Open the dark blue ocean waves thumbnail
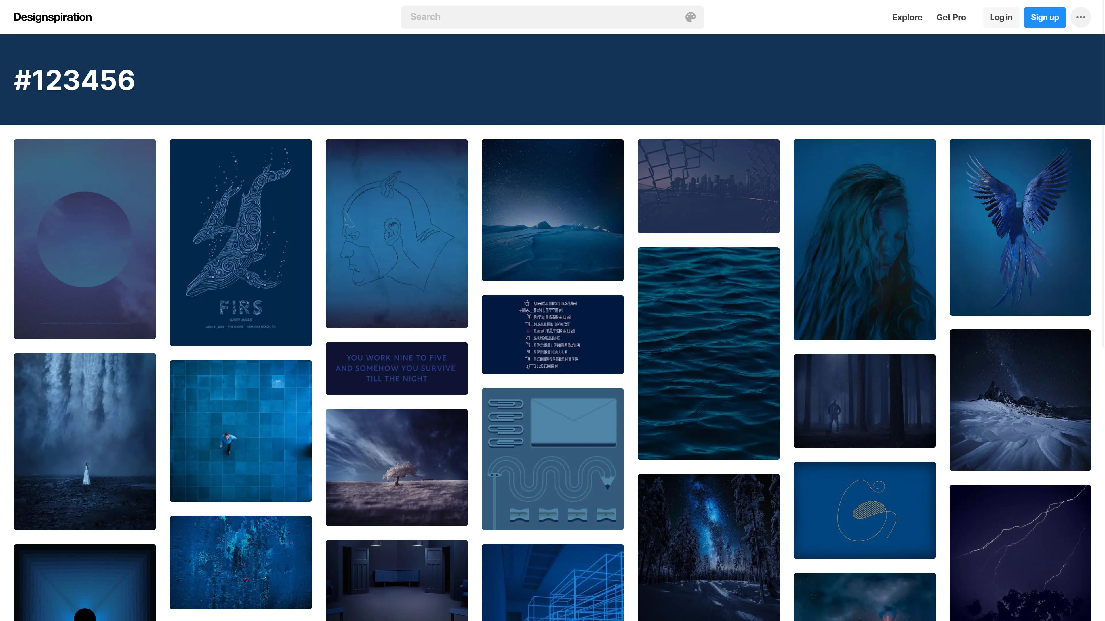Image resolution: width=1105 pixels, height=621 pixels. coord(708,354)
